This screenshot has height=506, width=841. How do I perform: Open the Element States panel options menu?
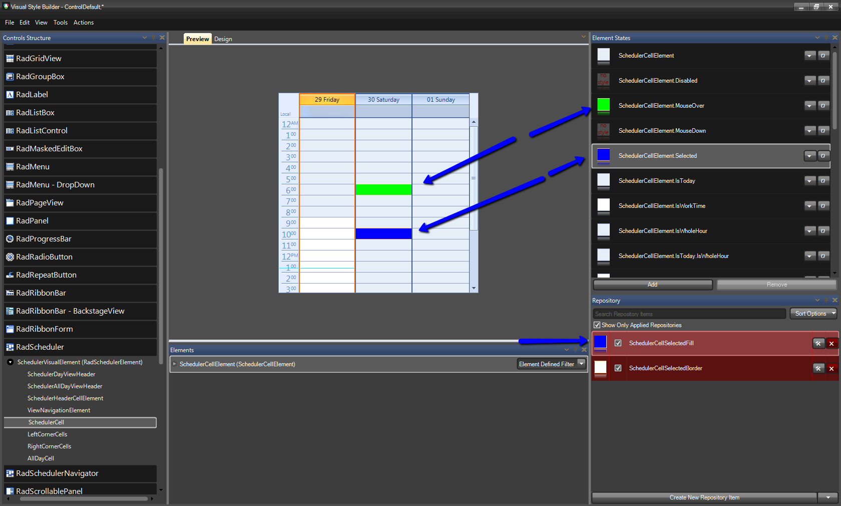point(817,38)
